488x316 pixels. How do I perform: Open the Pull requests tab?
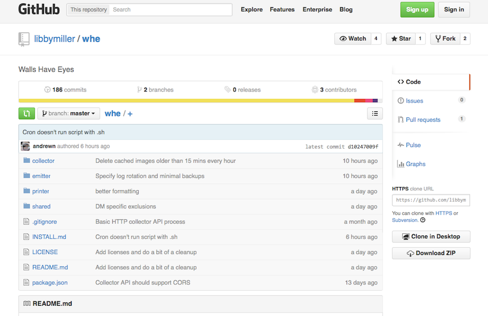[431, 120]
